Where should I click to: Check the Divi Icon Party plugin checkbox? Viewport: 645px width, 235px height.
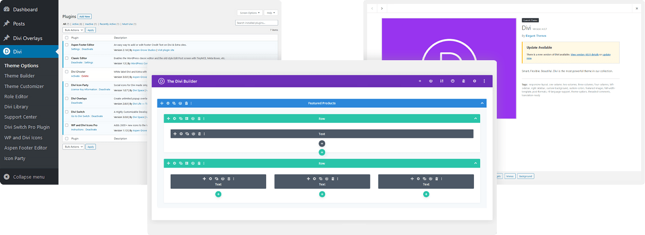click(67, 85)
